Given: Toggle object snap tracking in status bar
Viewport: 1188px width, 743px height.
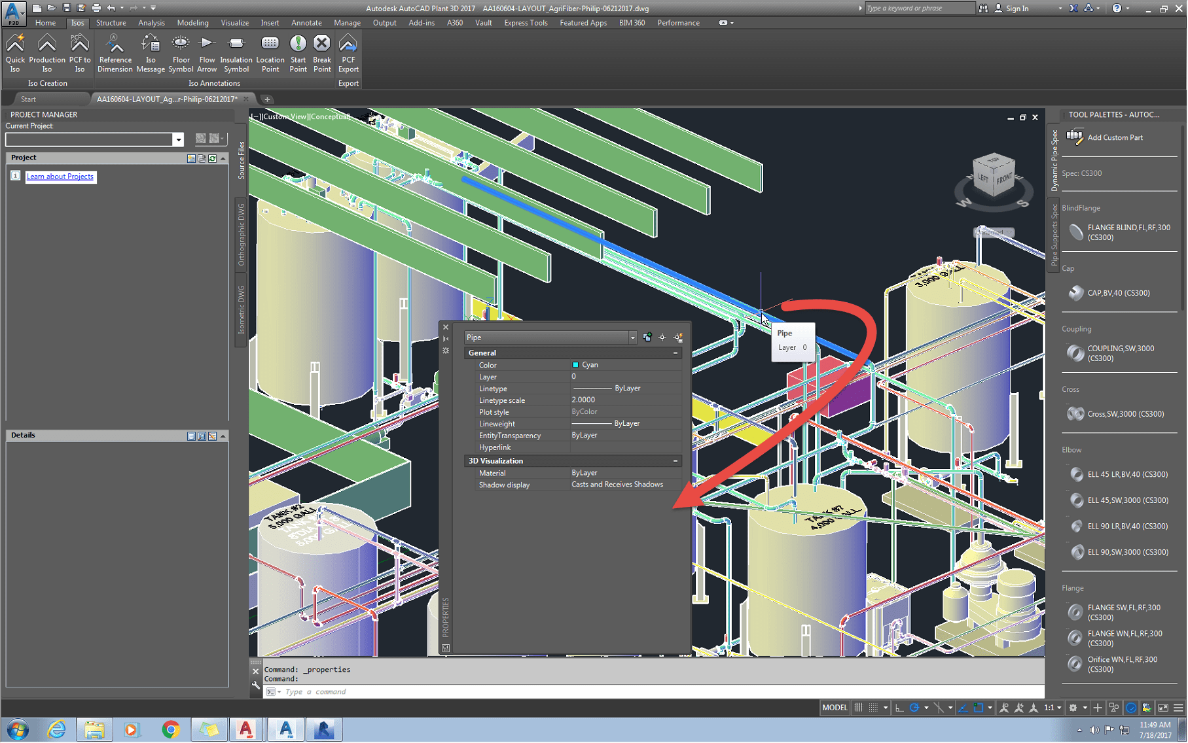Looking at the screenshot, I should point(963,708).
